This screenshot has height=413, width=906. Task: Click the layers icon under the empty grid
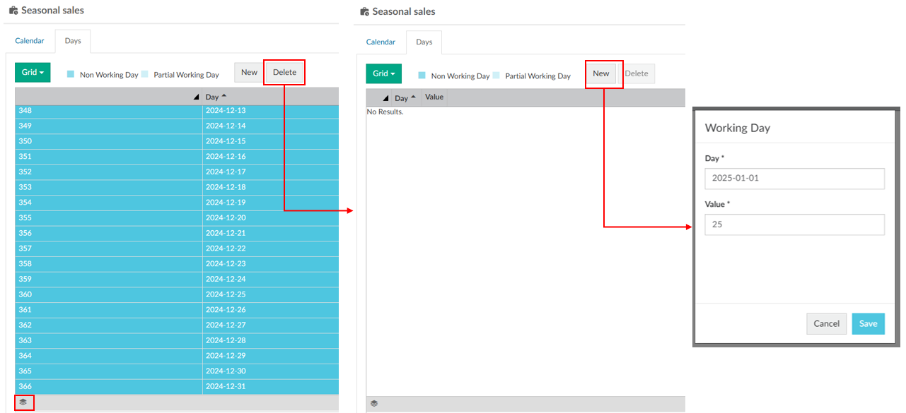point(374,404)
